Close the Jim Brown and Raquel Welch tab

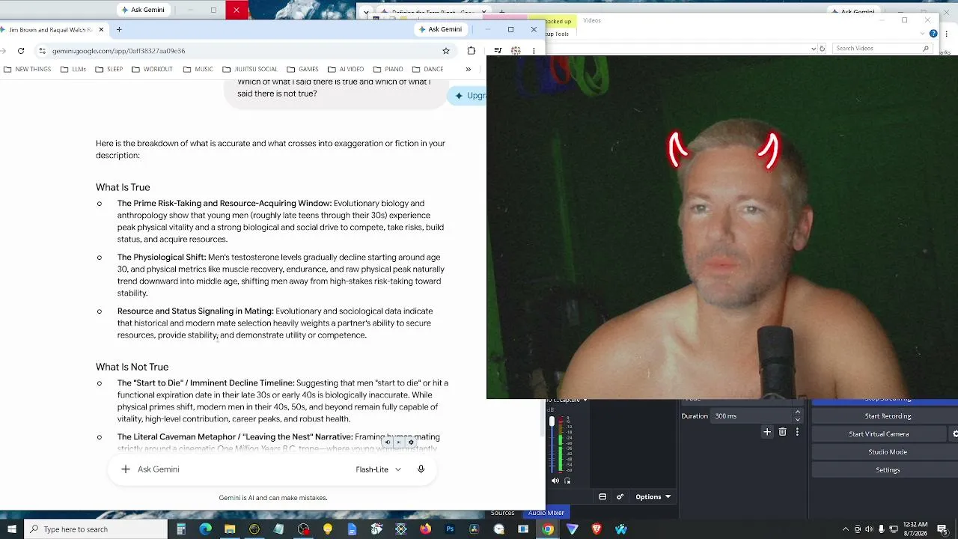coord(101,29)
